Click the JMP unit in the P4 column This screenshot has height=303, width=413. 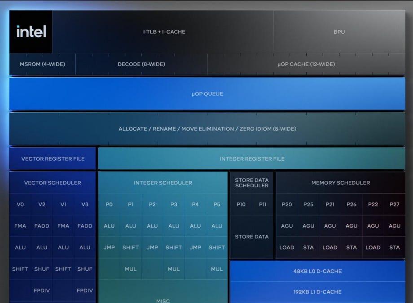[195, 247]
